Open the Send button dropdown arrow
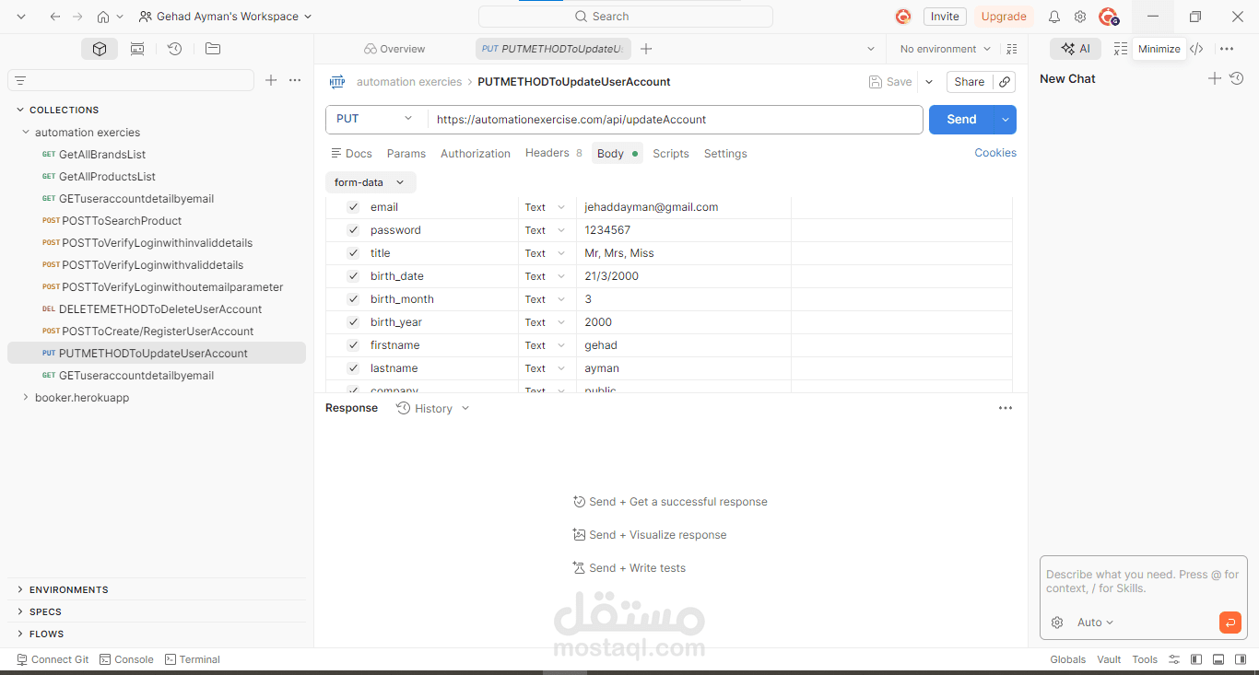This screenshot has width=1259, height=675. pos(1006,120)
